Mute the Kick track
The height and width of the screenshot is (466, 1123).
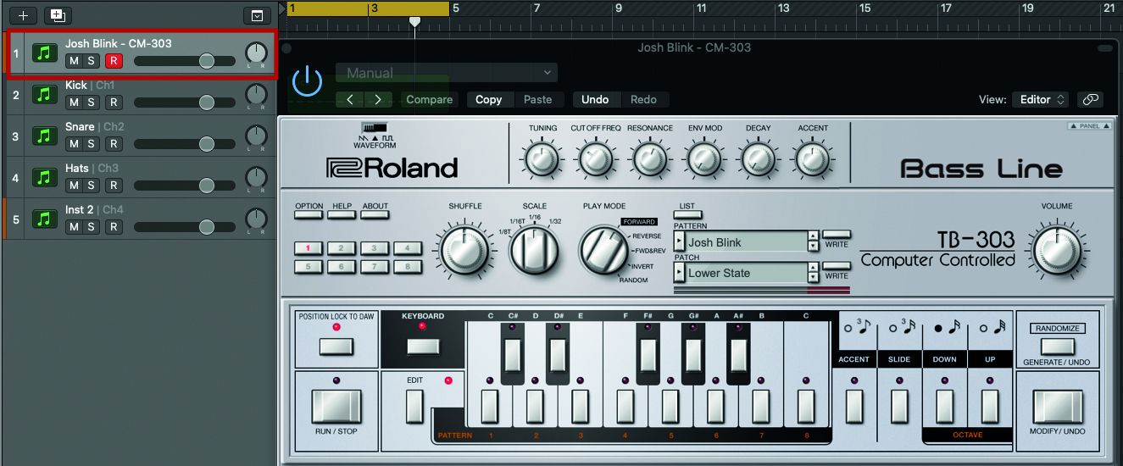click(x=74, y=103)
